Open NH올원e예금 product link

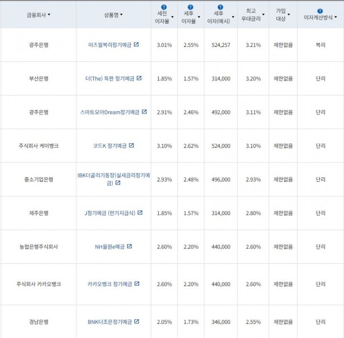click(110, 247)
